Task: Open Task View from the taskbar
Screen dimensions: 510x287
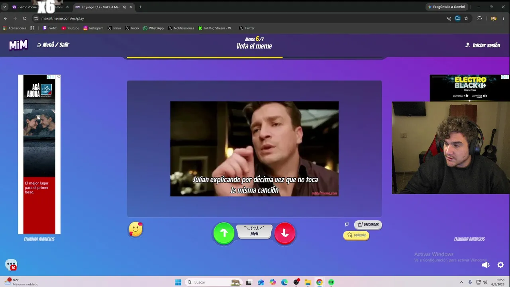Action: [x=249, y=282]
